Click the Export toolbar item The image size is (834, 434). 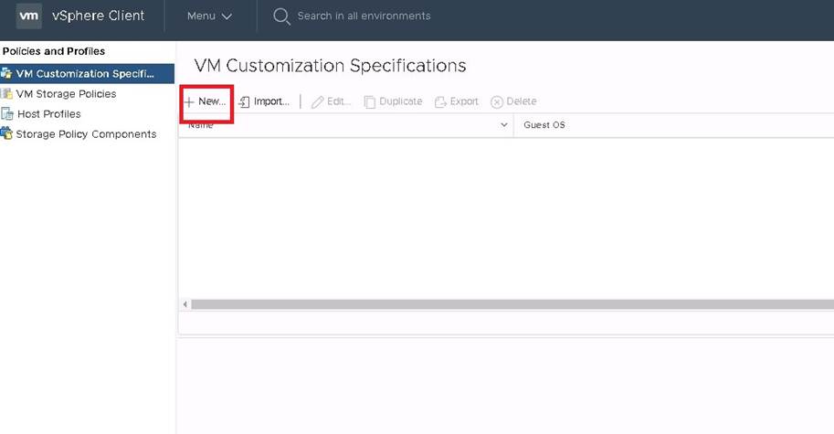457,101
